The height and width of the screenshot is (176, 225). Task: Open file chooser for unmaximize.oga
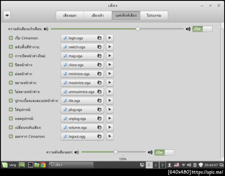point(82,92)
